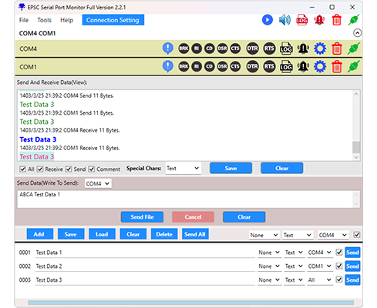Click the Send All button
The height and width of the screenshot is (308, 377).
(x=194, y=234)
